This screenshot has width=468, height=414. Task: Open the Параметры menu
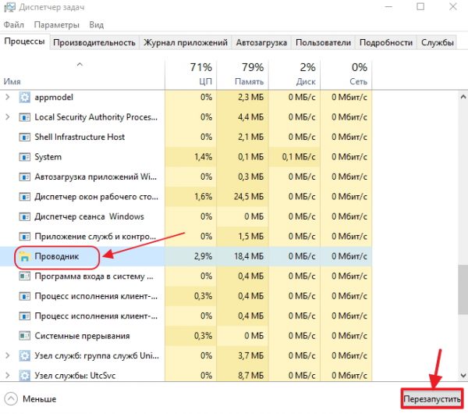click(x=57, y=24)
